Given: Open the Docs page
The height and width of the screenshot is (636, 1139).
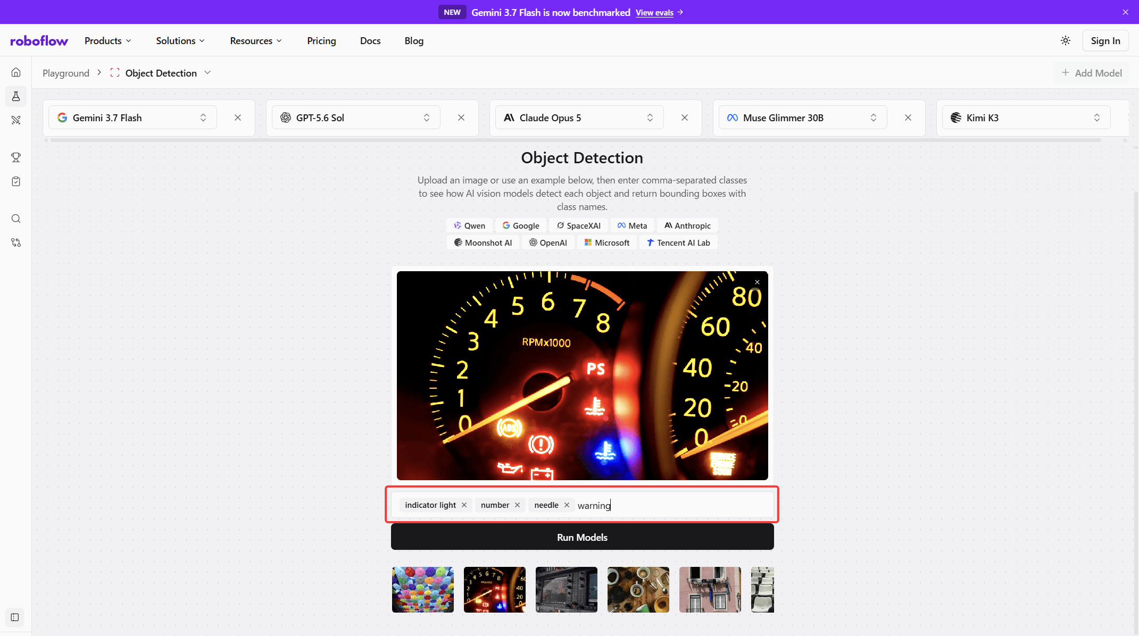Looking at the screenshot, I should coord(370,41).
